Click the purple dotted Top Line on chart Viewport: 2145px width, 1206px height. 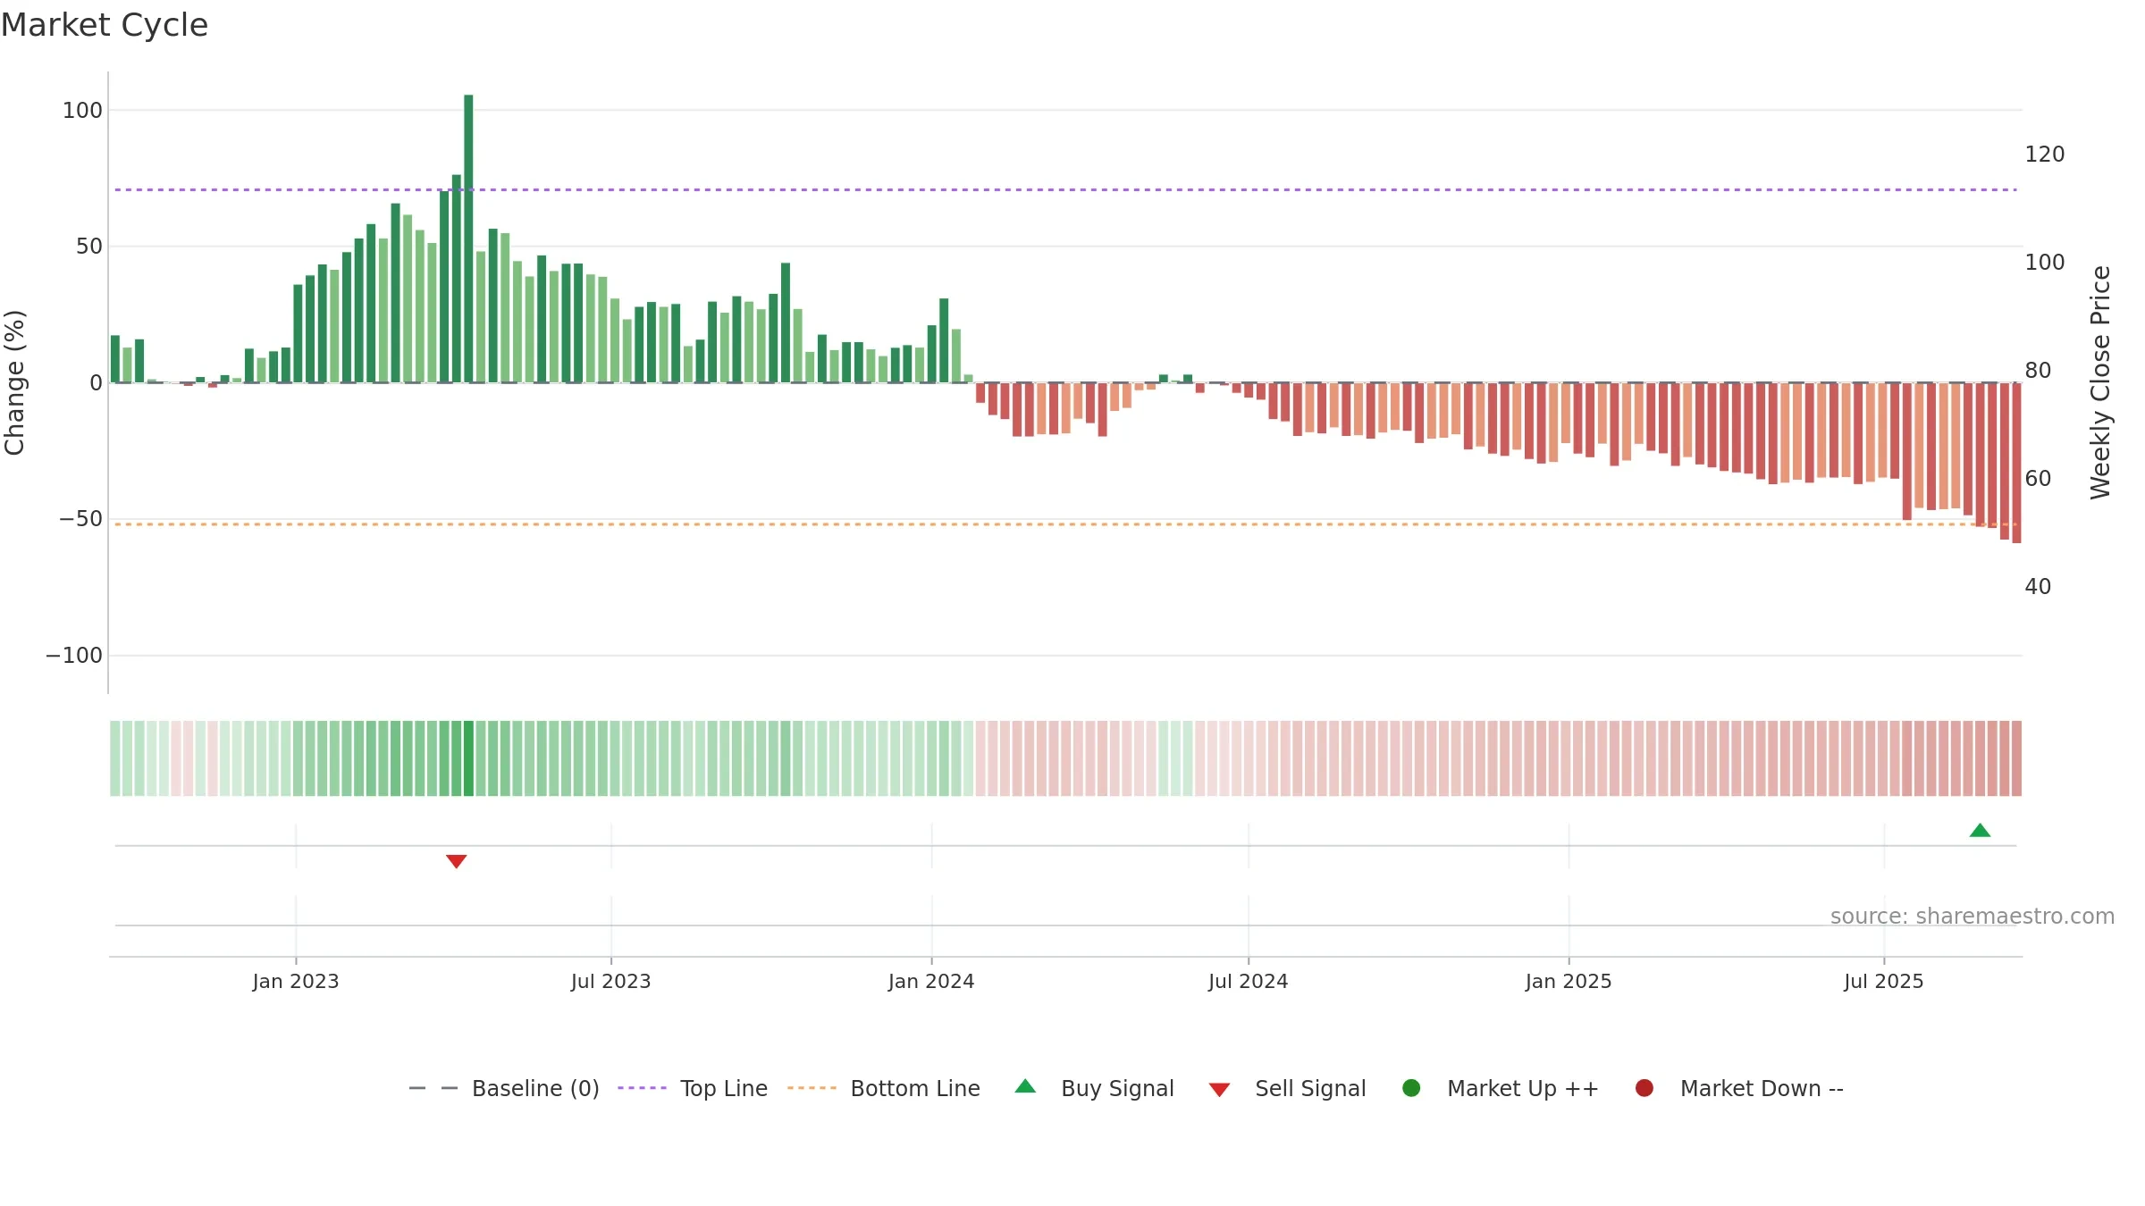1065,189
